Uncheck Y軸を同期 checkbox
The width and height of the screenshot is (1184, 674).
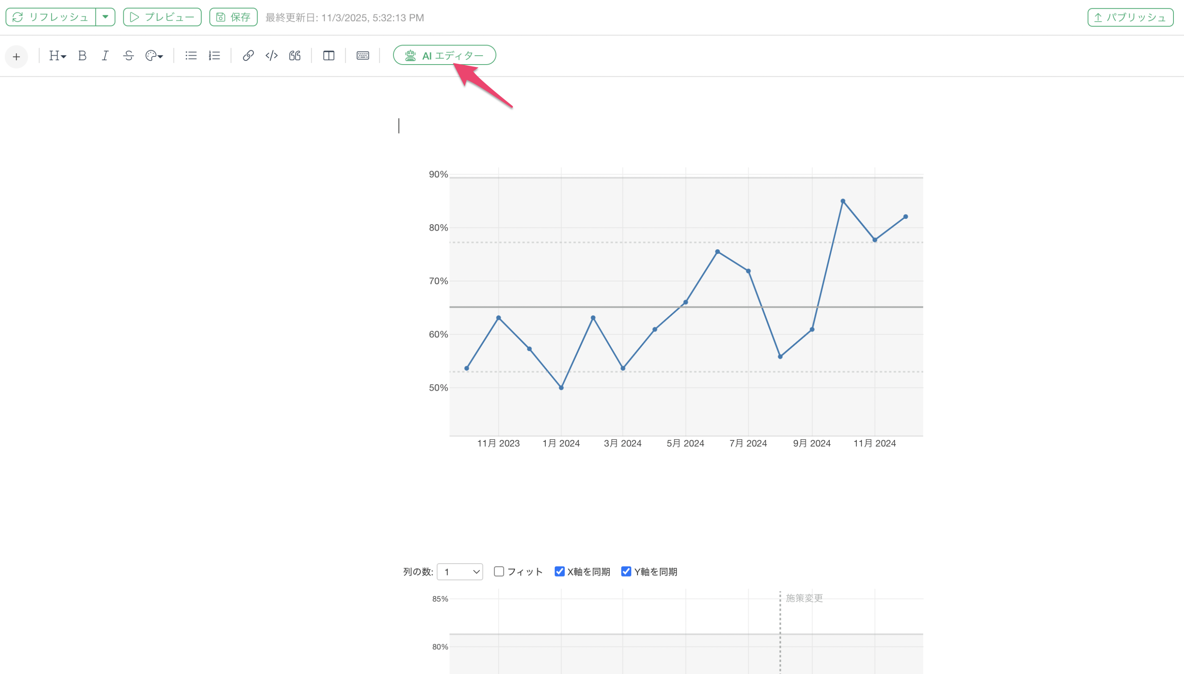626,571
